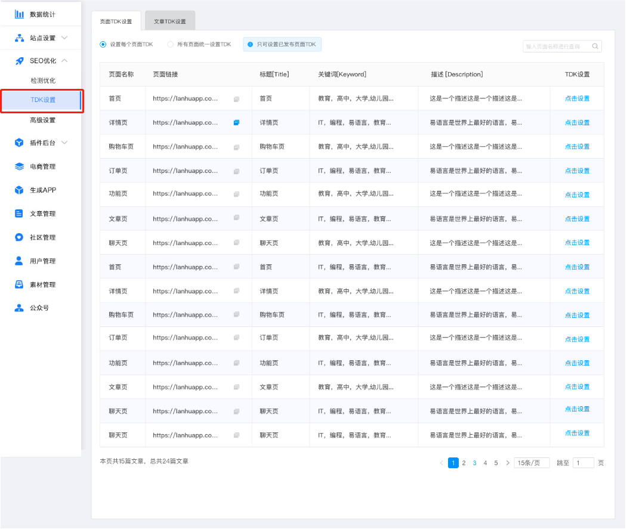Switch to the 文章TDK设置 tab

pyautogui.click(x=170, y=21)
